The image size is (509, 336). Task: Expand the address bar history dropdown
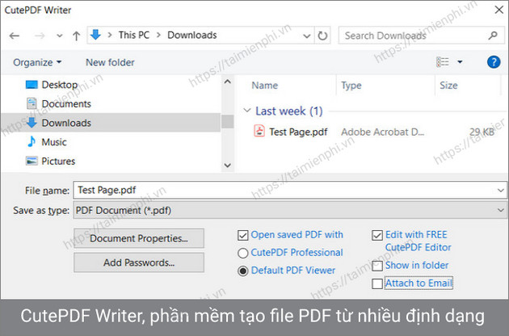click(x=306, y=36)
